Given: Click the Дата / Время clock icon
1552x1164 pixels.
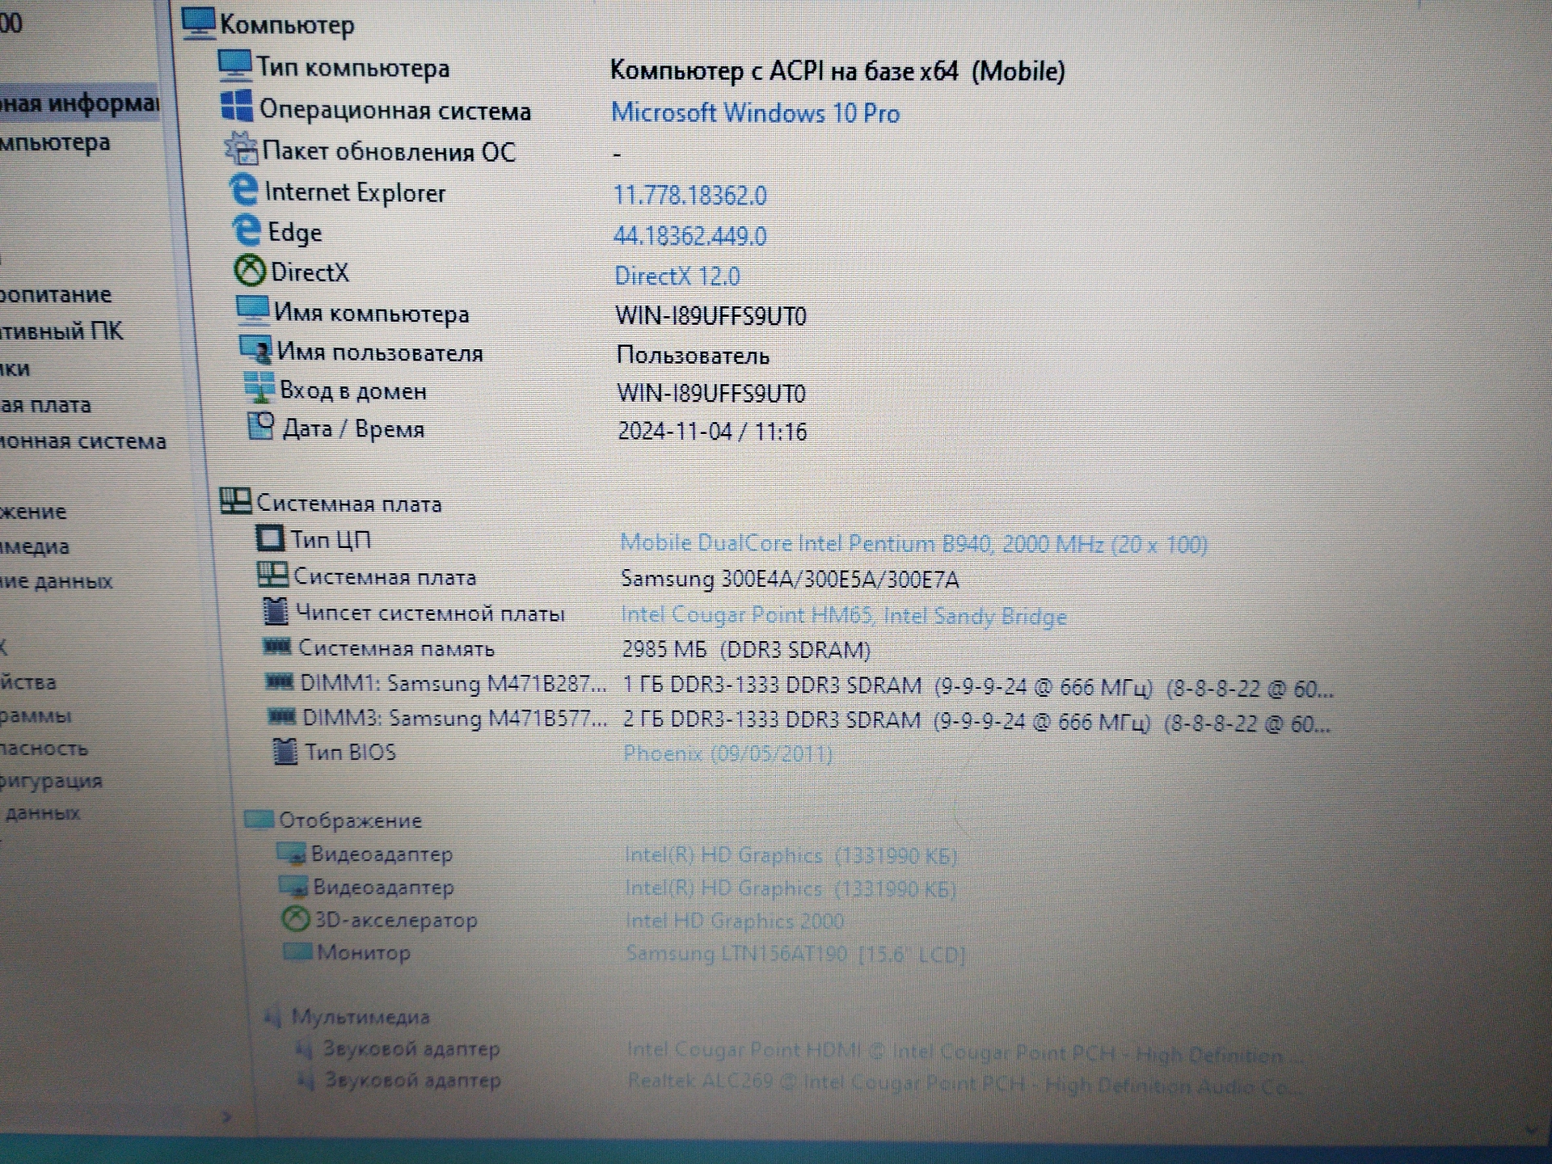Looking at the screenshot, I should (x=261, y=426).
